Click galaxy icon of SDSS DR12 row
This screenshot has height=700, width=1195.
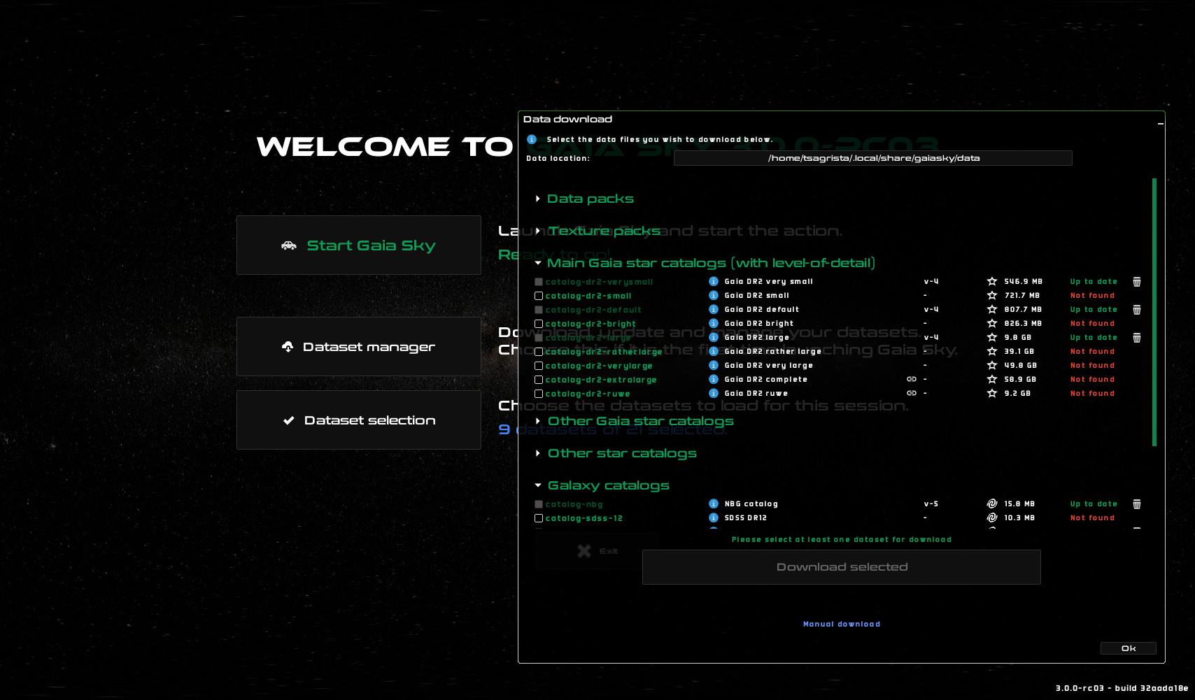(x=992, y=518)
